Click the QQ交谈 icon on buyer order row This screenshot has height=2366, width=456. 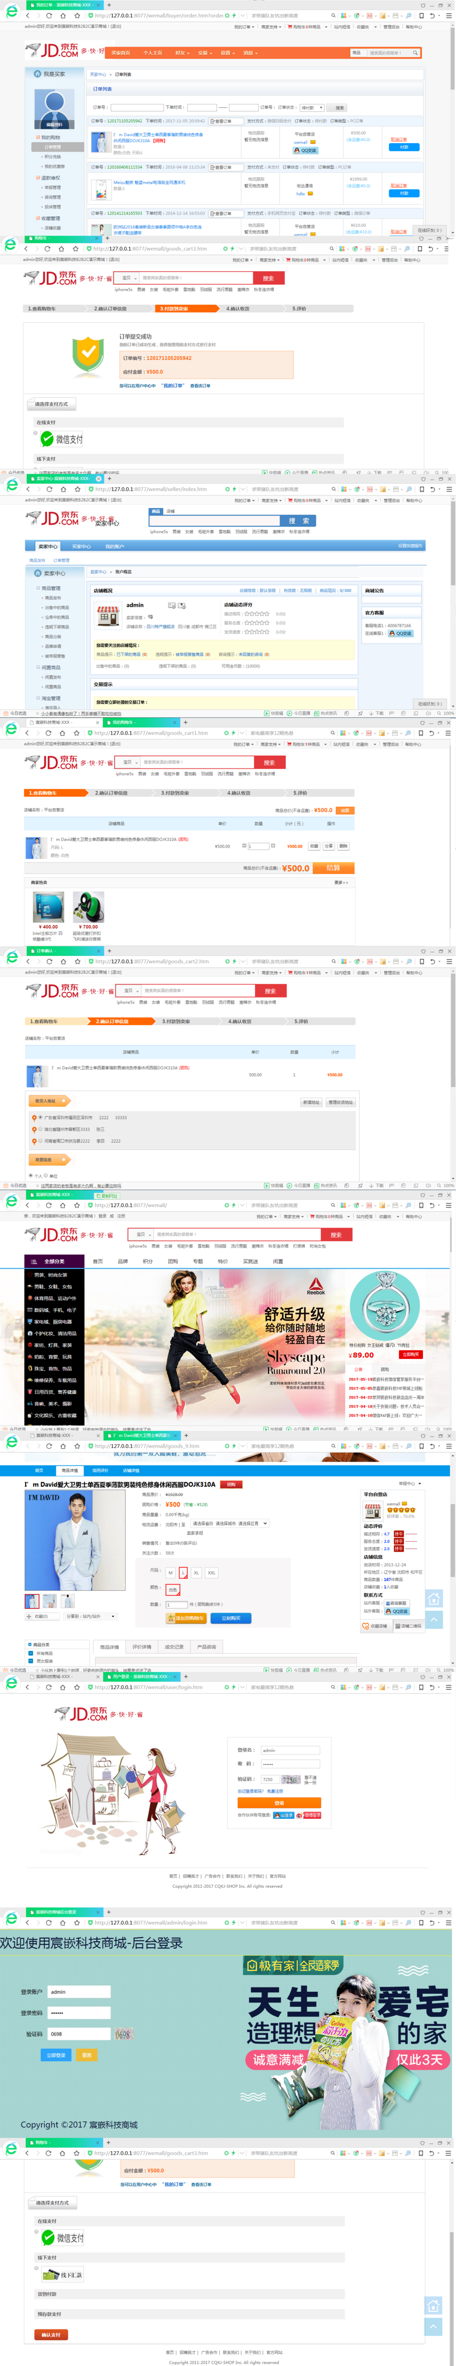pos(306,151)
